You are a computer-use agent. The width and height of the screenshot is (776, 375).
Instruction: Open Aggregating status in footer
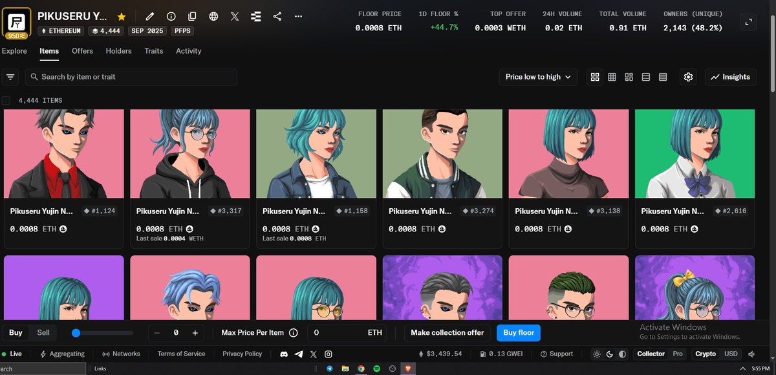[62, 354]
